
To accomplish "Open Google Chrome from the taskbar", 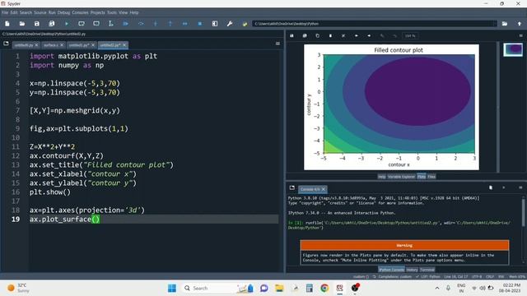I will [x=324, y=288].
